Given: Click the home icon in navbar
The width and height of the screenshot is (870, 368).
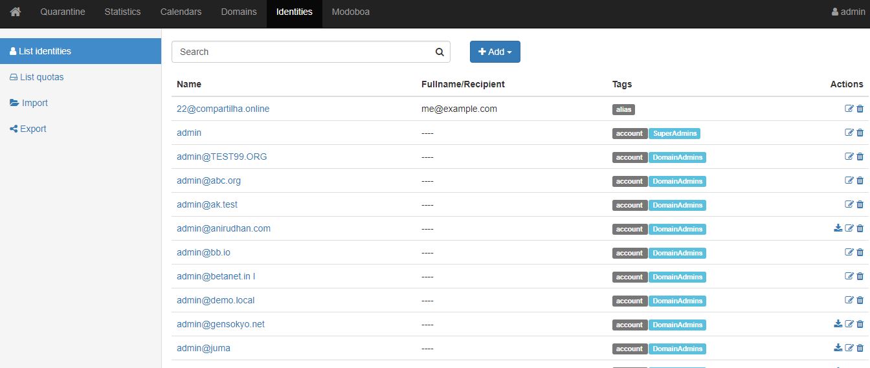Looking at the screenshot, I should (16, 12).
